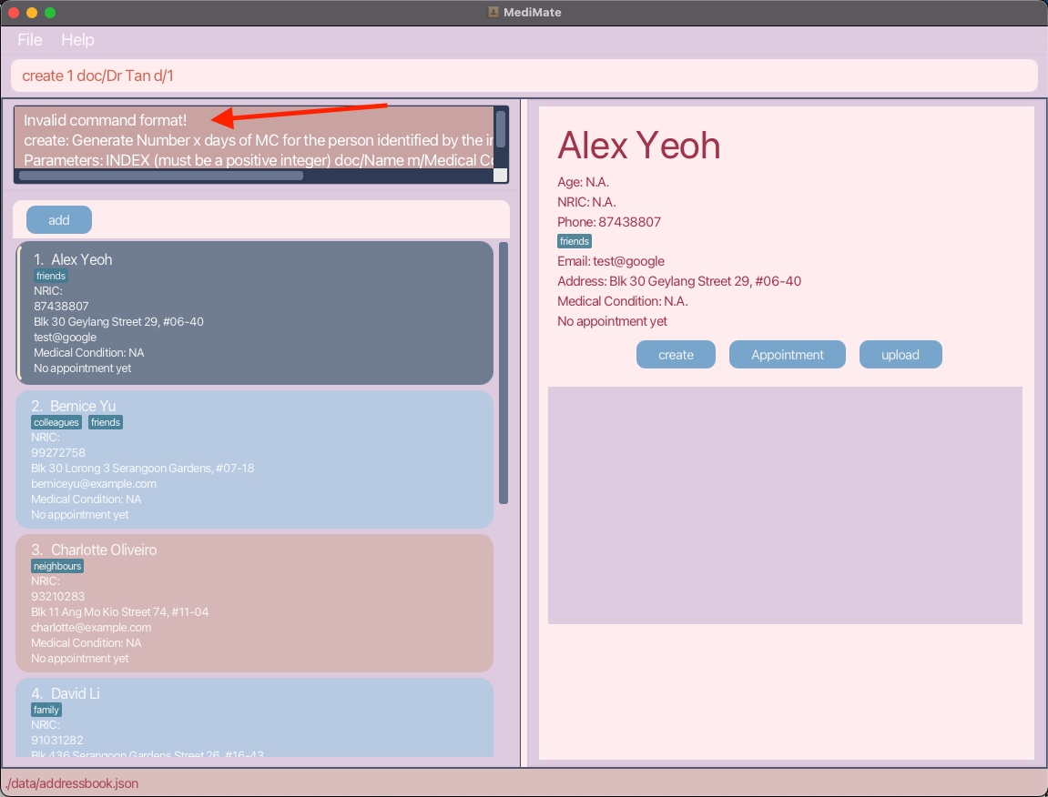This screenshot has width=1048, height=797.
Task: Click 'Phone: 87438807' in detail panel
Action: click(x=609, y=222)
